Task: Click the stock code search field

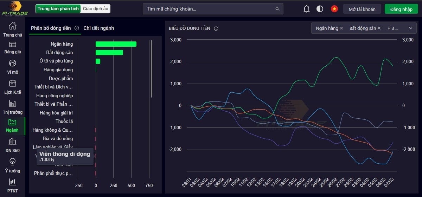Action: point(211,9)
